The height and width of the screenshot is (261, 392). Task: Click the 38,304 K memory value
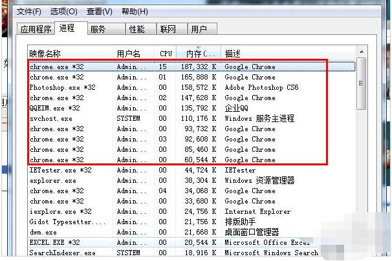(x=201, y=180)
